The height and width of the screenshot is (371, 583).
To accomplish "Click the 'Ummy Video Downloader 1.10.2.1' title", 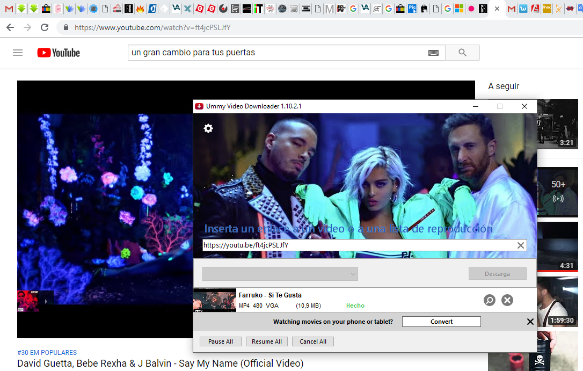I will click(x=253, y=106).
